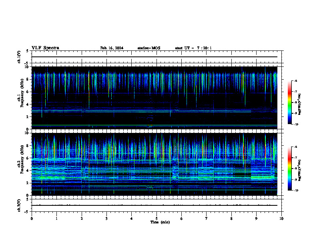Click the ch.2 spectrogram panel
The height and width of the screenshot is (245, 317).
154,164
